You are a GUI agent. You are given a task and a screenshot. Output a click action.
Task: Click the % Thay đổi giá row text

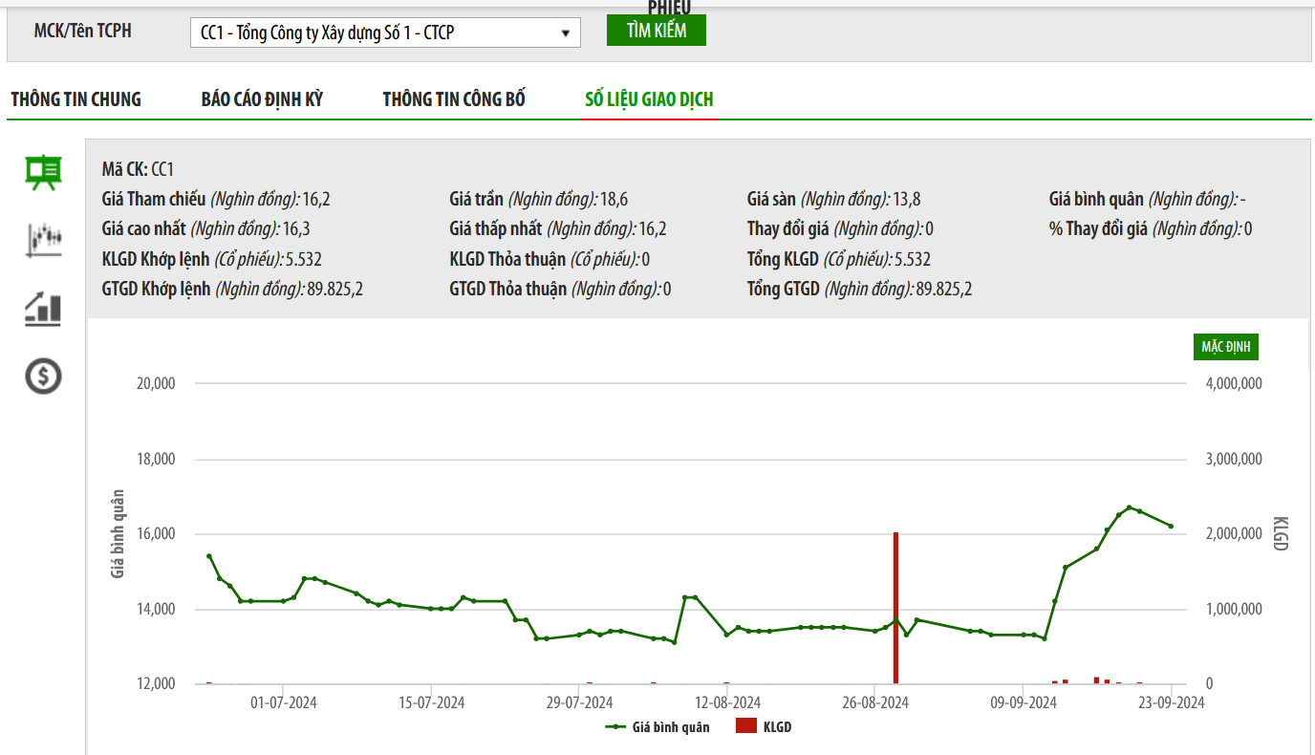coord(1151,228)
